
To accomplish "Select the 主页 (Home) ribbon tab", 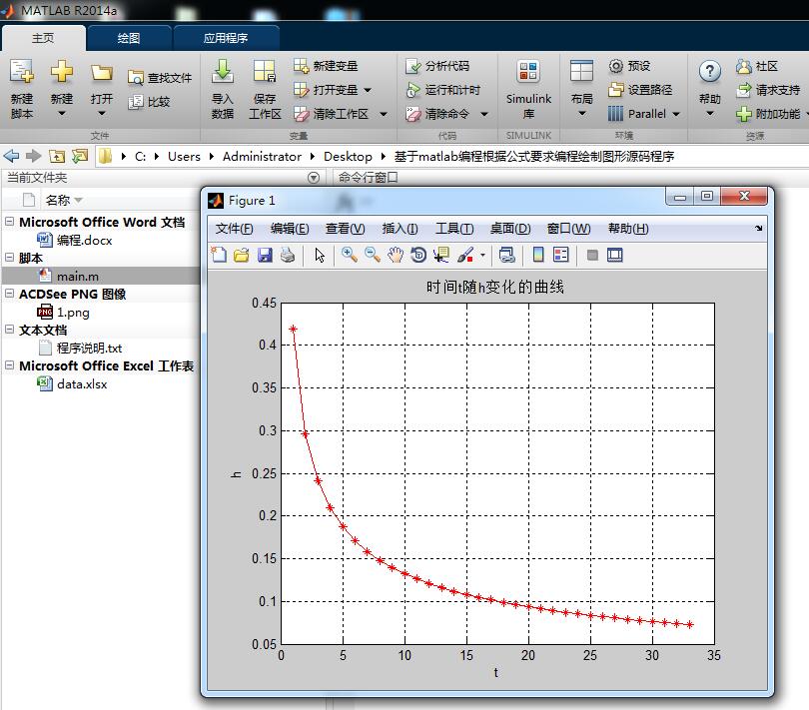I will [x=43, y=38].
